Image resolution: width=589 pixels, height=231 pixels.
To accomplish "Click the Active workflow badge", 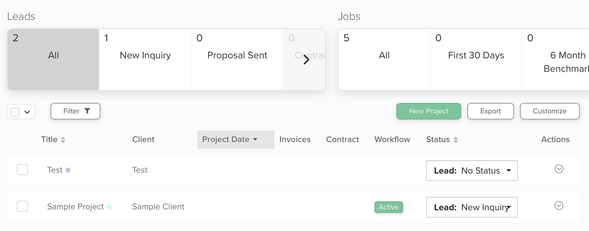I will coord(389,207).
